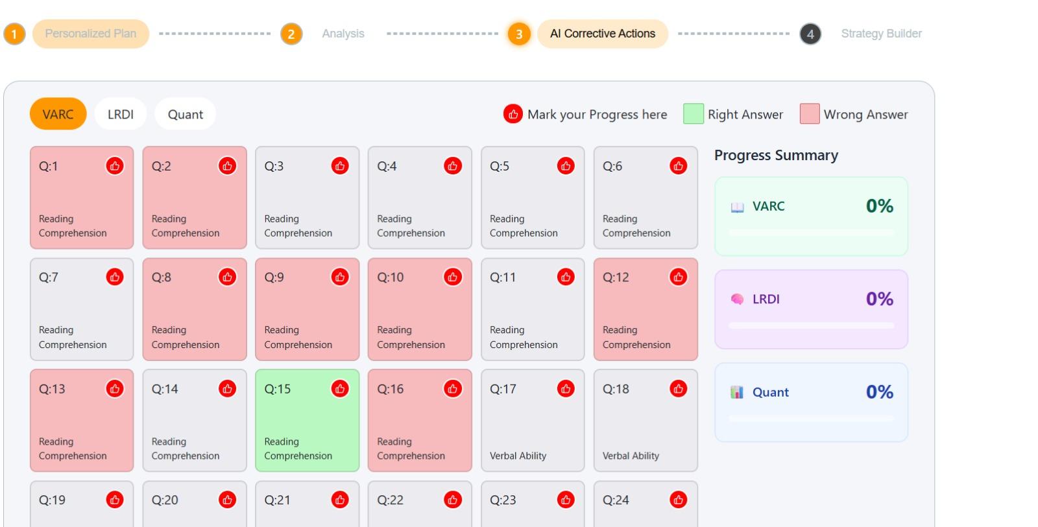Click the VARC book icon

[738, 207]
